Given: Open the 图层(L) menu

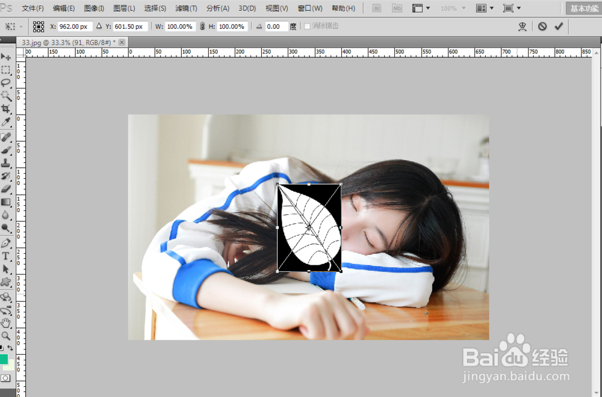Looking at the screenshot, I should pos(124,8).
